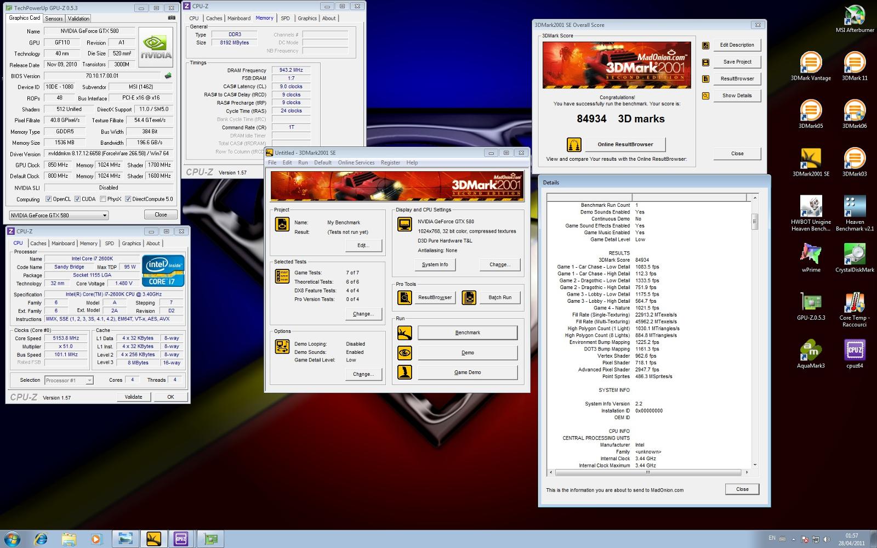
Task: Click the Benchmark run icon
Action: click(x=405, y=332)
